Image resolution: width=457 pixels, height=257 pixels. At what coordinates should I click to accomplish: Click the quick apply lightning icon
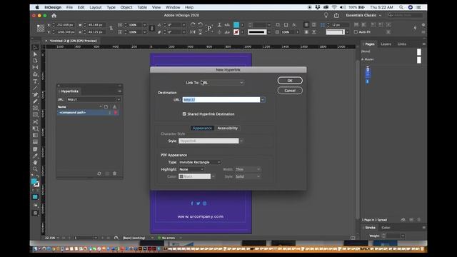point(415,28)
